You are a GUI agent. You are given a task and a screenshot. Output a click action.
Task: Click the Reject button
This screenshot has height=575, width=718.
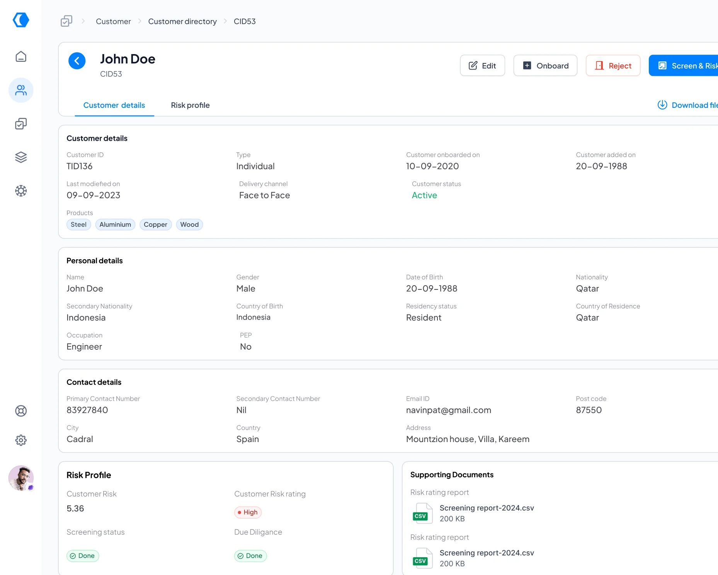click(613, 65)
